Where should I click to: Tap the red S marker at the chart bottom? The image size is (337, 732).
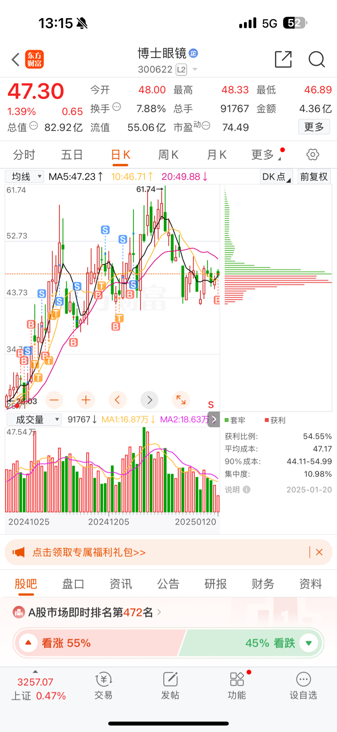[x=211, y=405]
